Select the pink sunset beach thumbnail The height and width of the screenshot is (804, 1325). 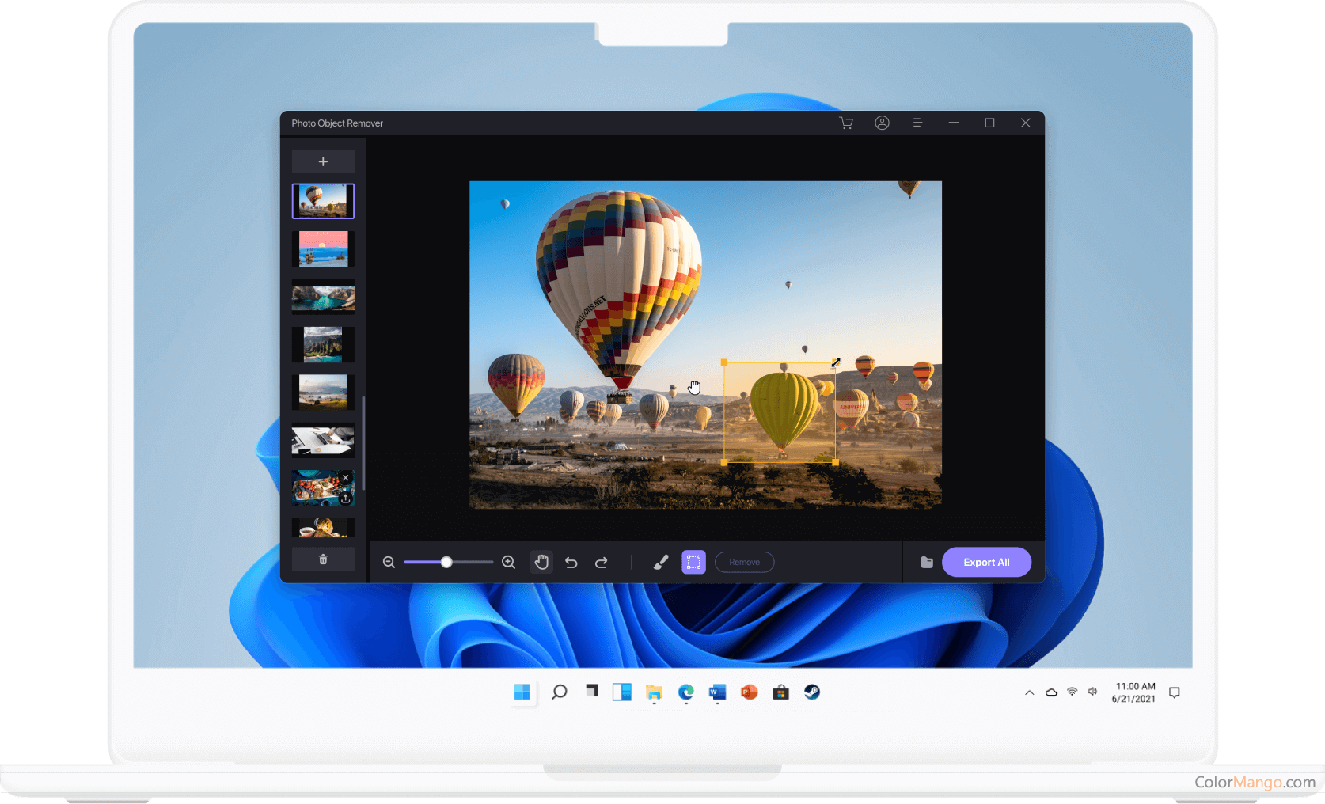point(323,249)
